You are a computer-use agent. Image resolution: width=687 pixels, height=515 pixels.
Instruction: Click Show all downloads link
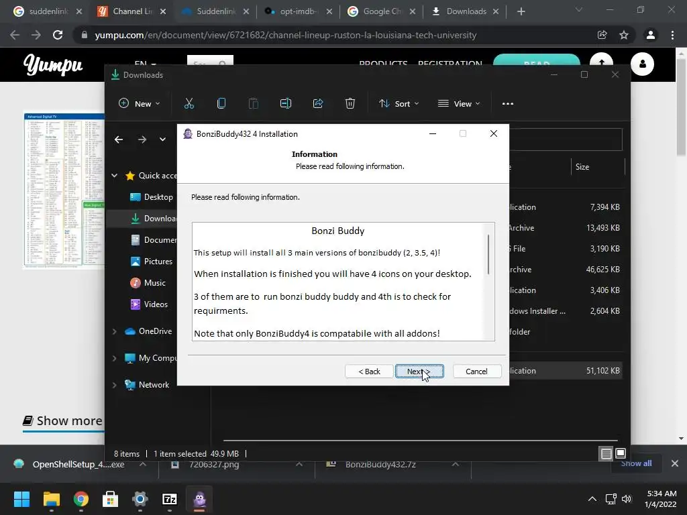tap(636, 463)
